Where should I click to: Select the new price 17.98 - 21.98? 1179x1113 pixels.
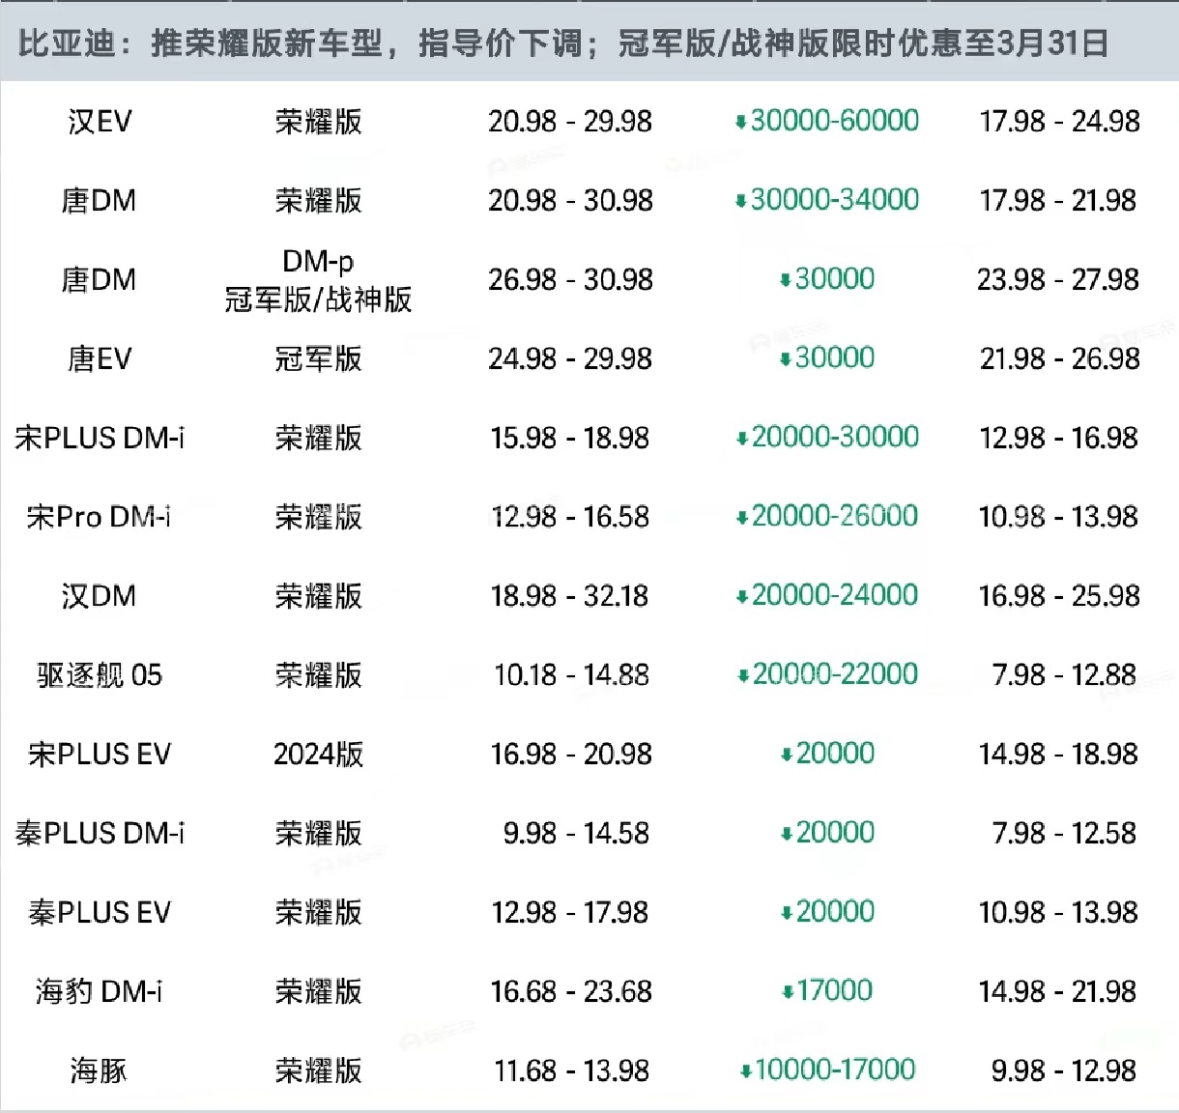[x=1058, y=201]
